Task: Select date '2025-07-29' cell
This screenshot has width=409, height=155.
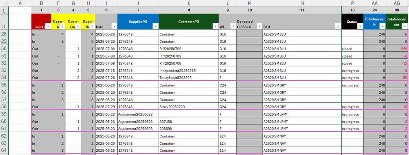Action: [x=106, y=107]
